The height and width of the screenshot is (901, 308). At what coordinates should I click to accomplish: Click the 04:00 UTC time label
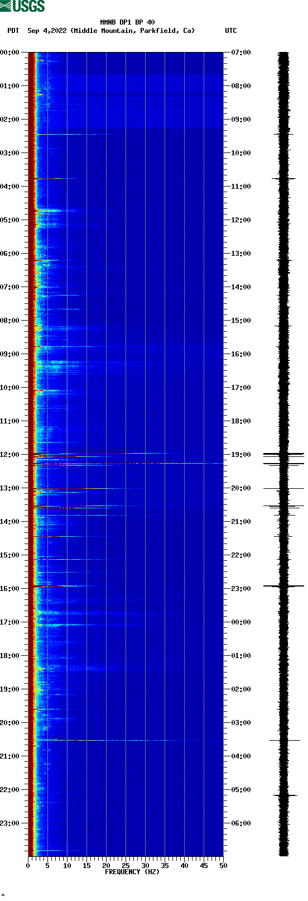(x=241, y=756)
